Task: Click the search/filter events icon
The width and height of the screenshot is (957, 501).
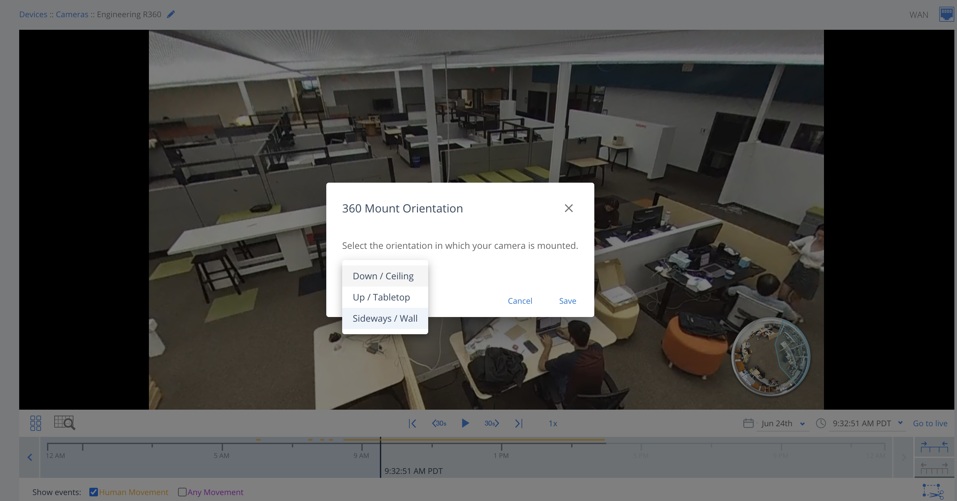Action: (x=64, y=423)
